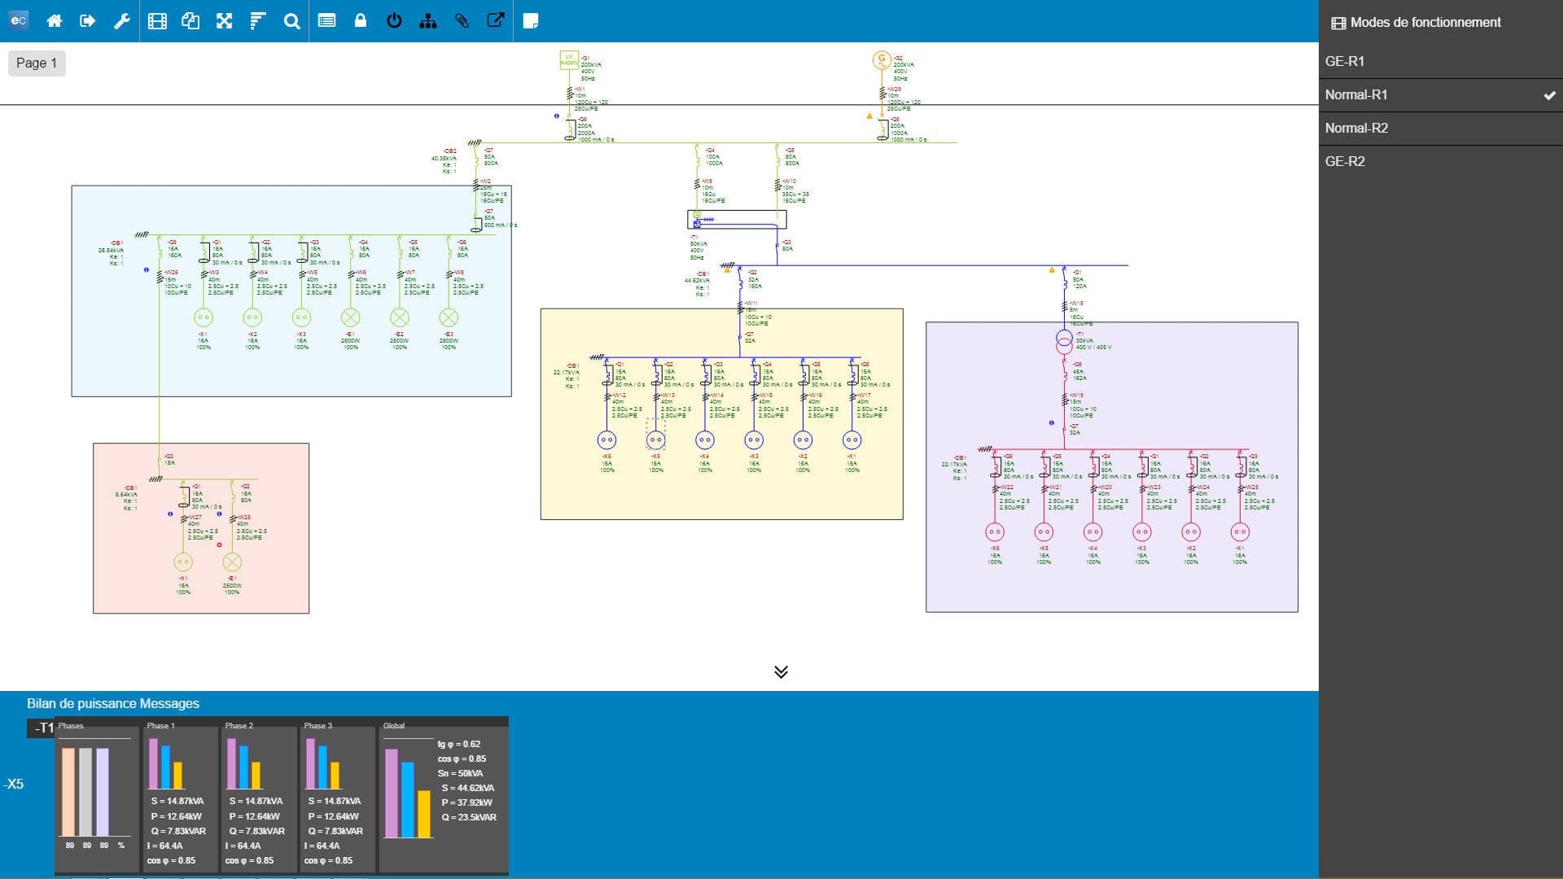
Task: Click the copy pages icon in toolbar
Action: pos(190,21)
